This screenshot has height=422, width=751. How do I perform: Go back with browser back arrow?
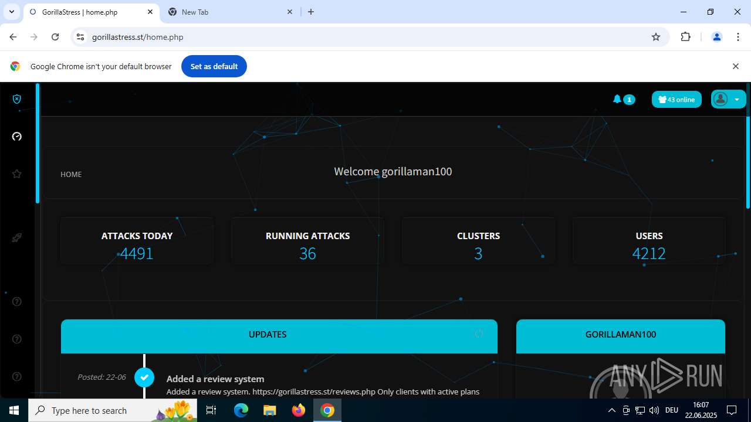(13, 37)
